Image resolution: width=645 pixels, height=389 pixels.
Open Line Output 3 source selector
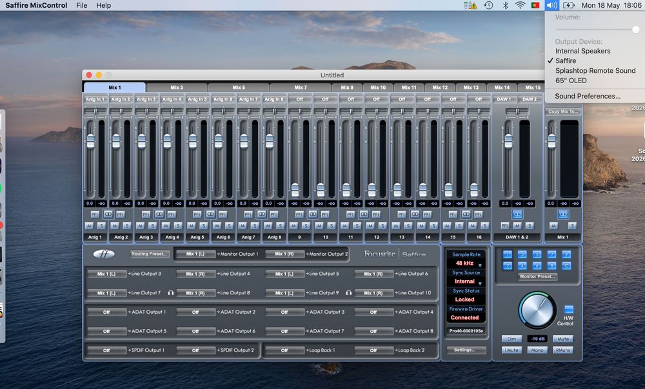[106, 274]
